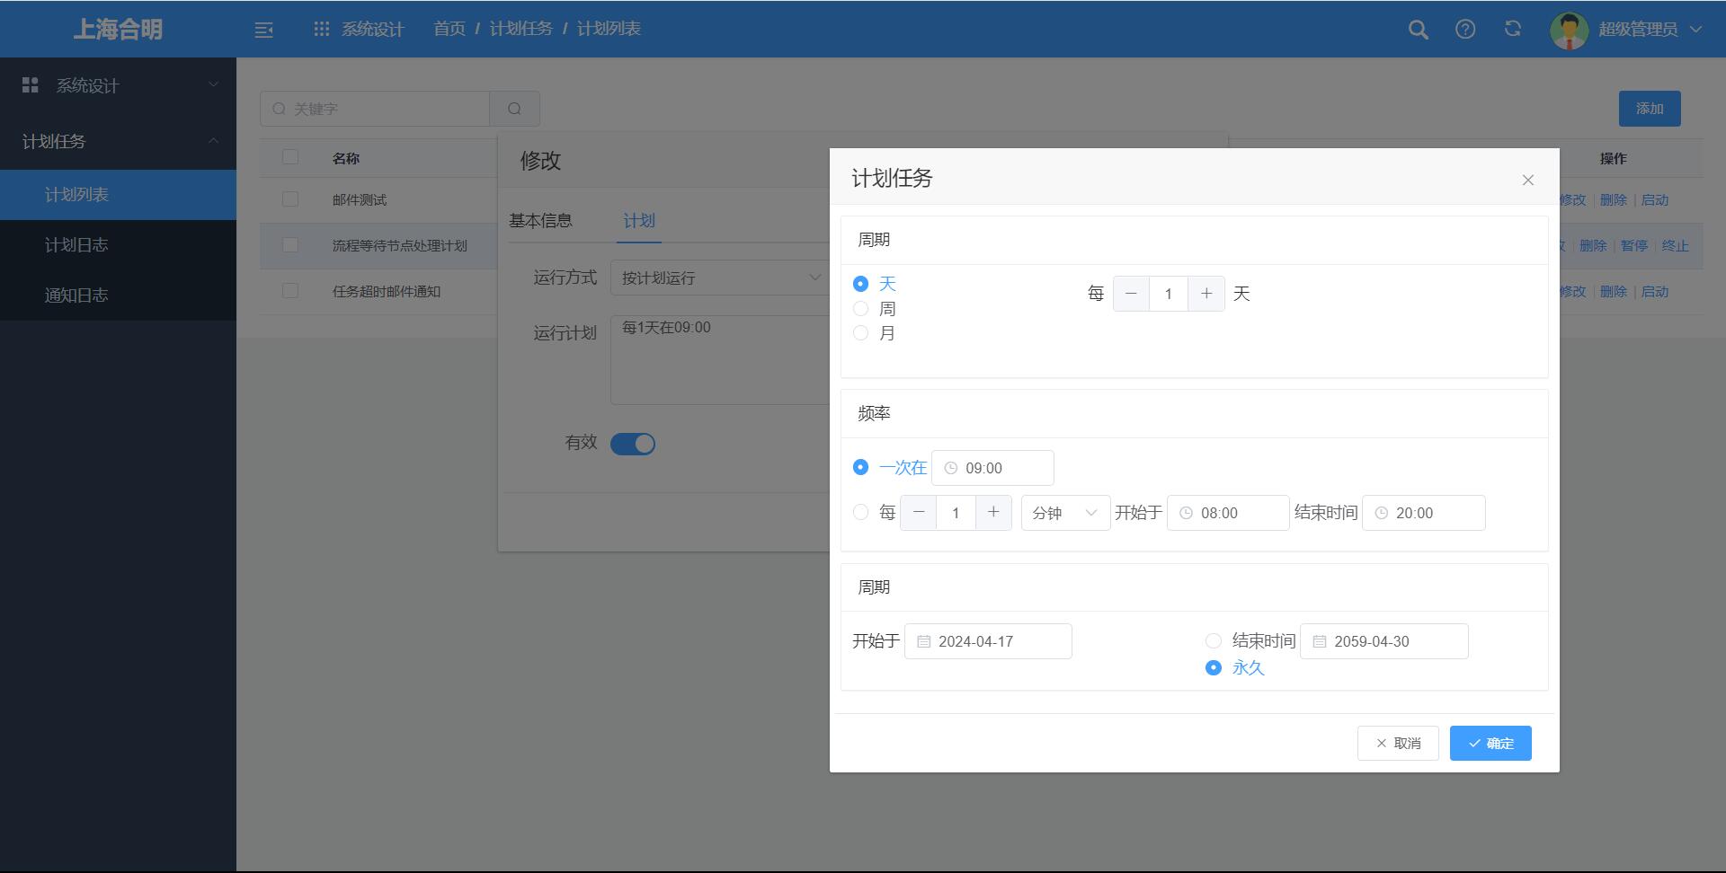
Task: Click 删除 for the 任务超时邮件通知 row
Action: [x=1614, y=291]
